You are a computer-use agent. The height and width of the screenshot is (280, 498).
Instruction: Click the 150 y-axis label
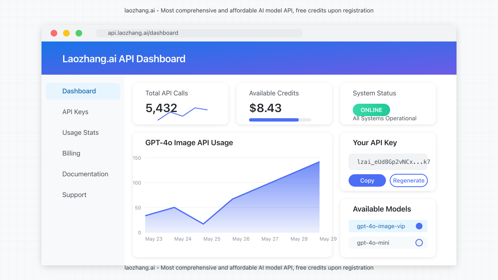point(137,158)
